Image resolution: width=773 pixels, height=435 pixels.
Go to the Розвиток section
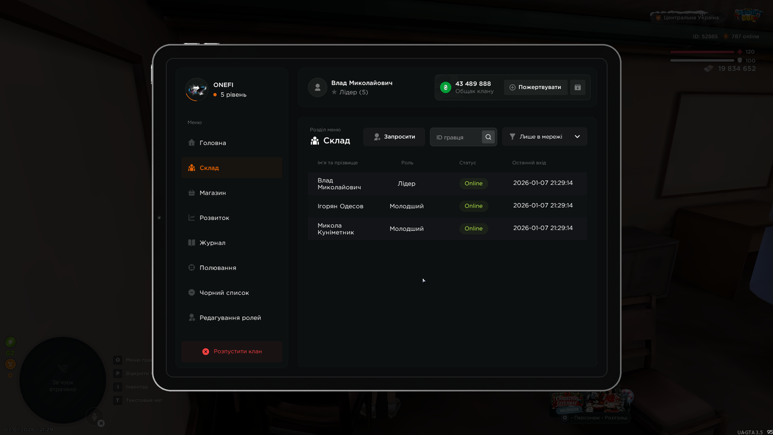click(x=232, y=217)
